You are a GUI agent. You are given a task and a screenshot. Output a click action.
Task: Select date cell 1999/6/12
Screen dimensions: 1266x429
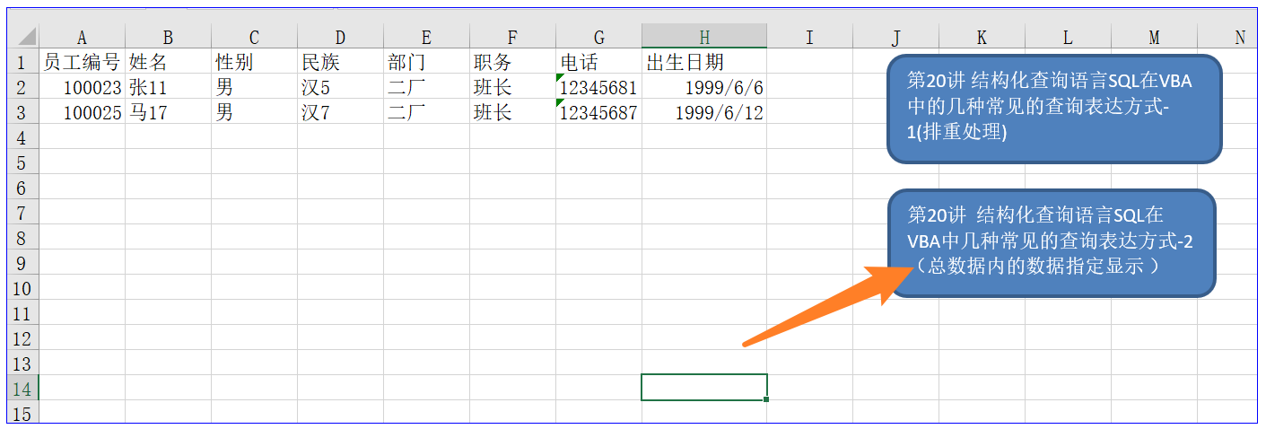[x=704, y=112]
